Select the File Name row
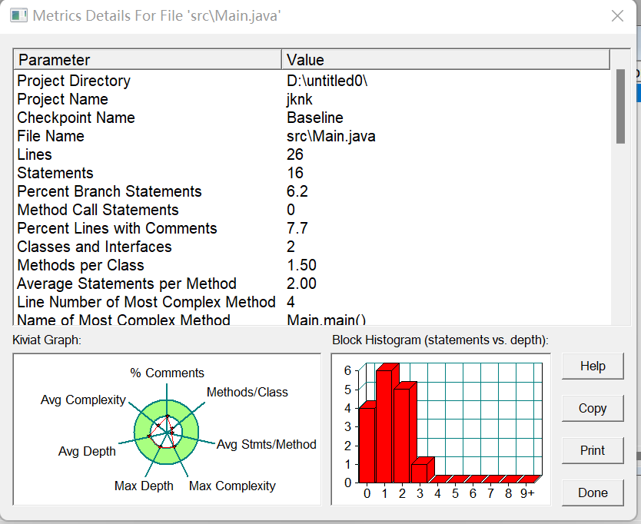Viewport: 641px width, 524px height. click(x=314, y=136)
